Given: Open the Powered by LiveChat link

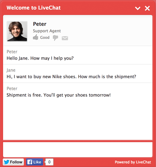Looking at the screenshot, I should point(133,162).
